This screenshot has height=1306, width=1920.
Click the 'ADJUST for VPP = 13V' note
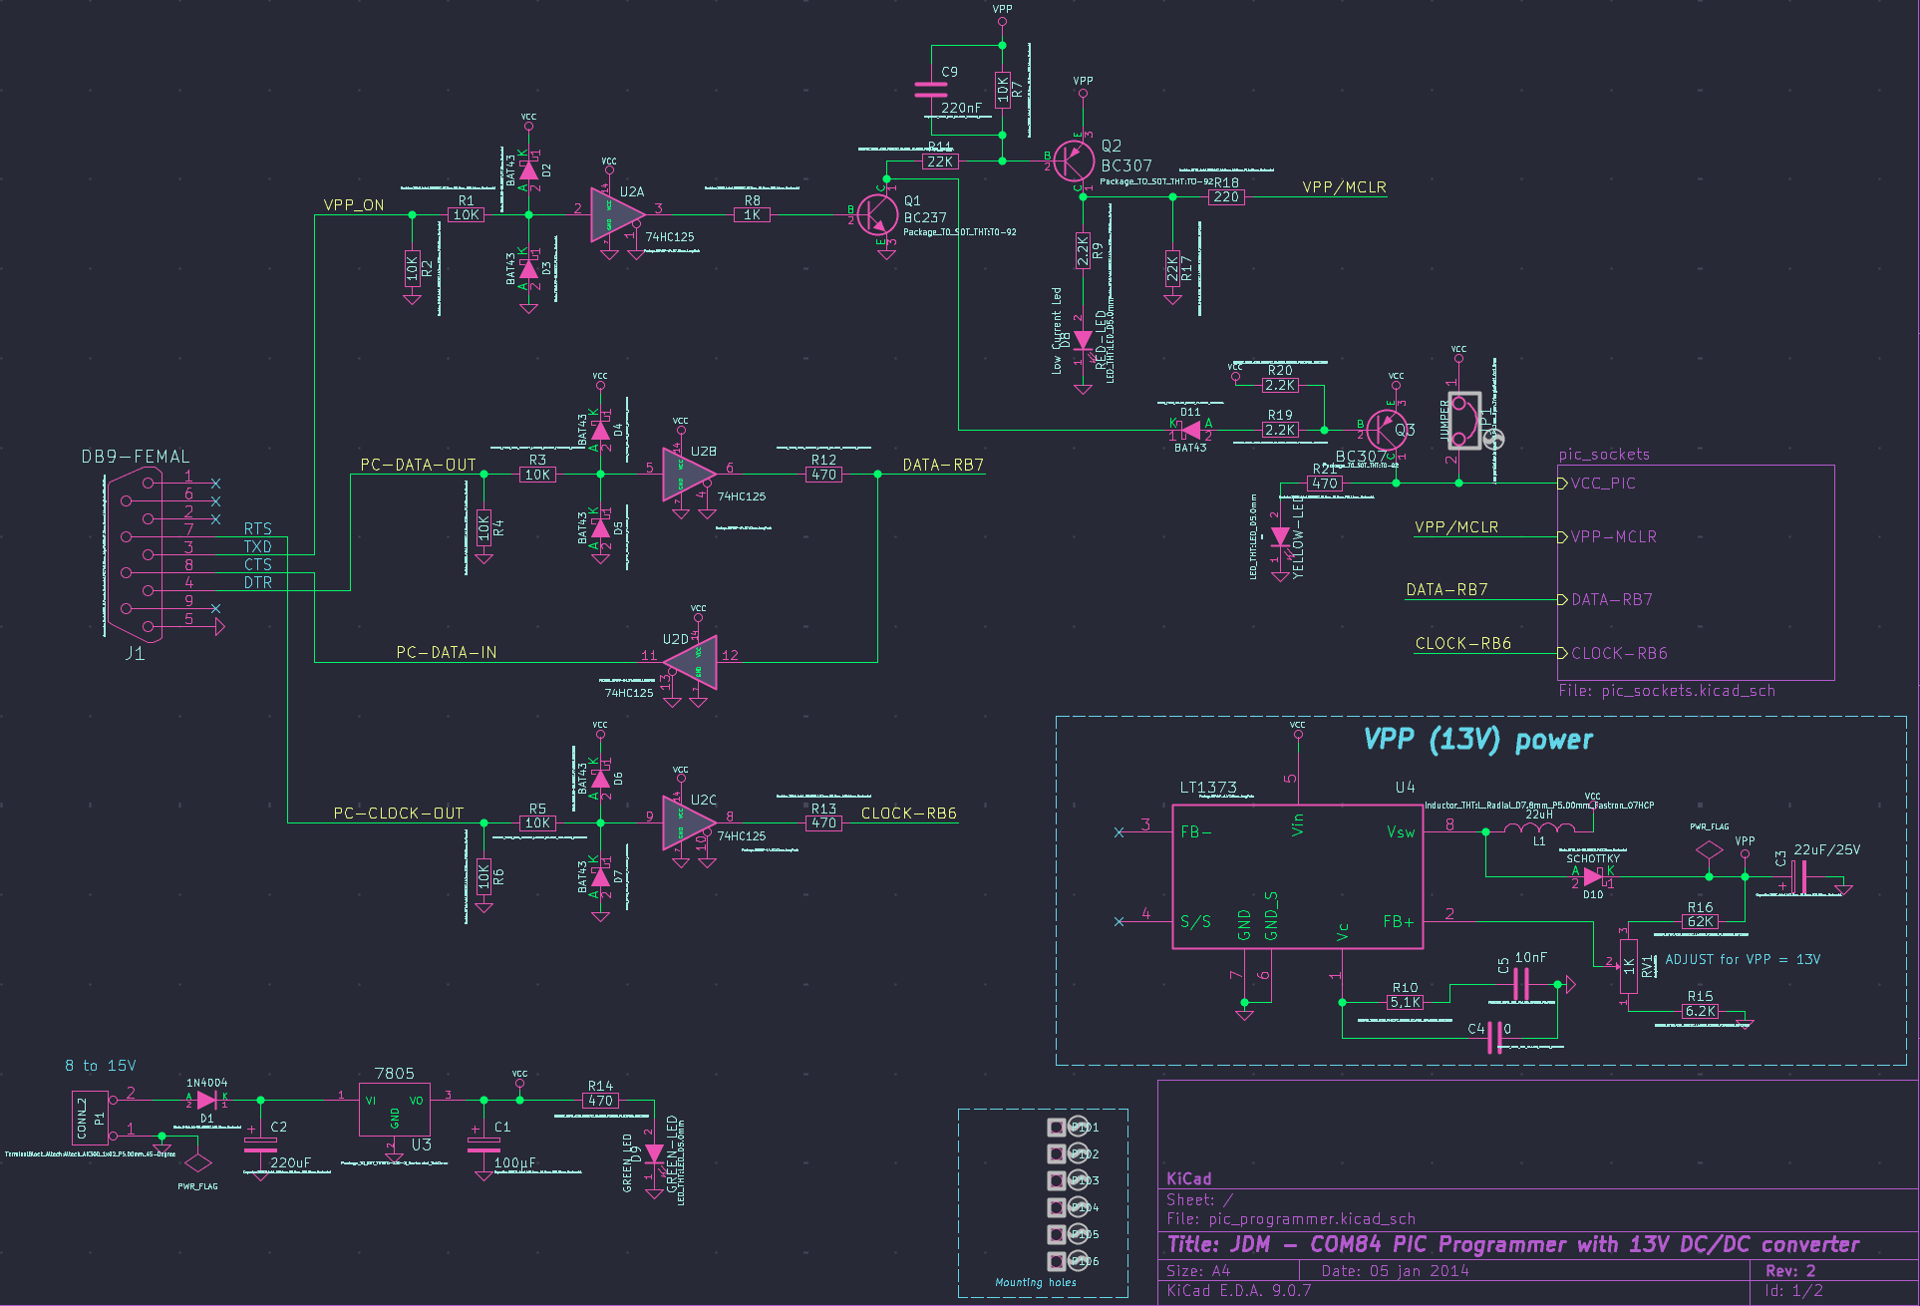[1743, 959]
